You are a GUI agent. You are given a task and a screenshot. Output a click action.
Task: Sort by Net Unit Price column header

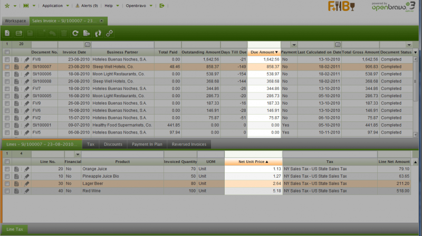coord(253,161)
